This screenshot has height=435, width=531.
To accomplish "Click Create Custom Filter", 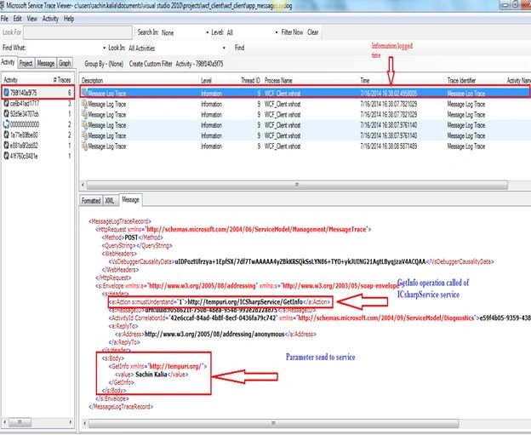I will (x=151, y=64).
